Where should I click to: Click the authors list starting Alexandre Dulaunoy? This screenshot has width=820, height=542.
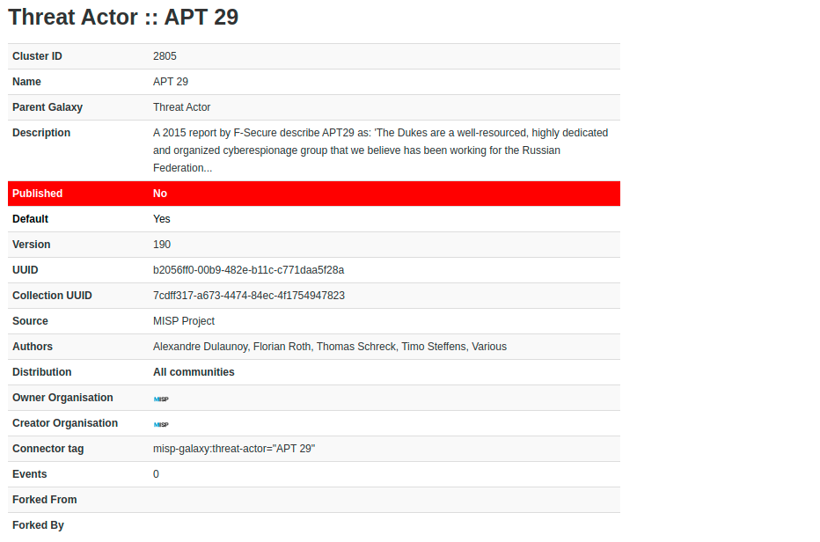[x=329, y=347]
